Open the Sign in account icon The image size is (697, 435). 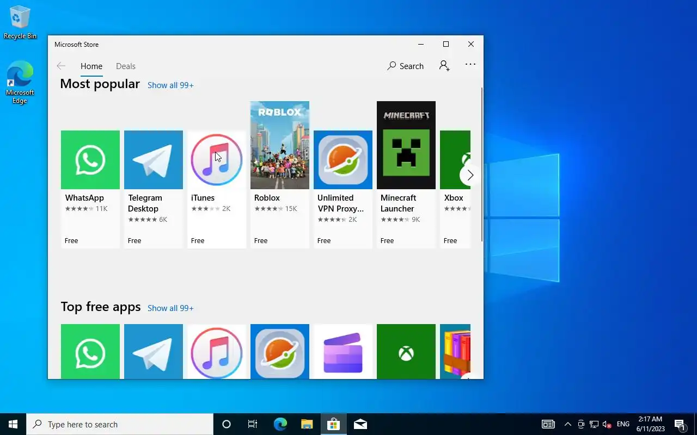[444, 66]
